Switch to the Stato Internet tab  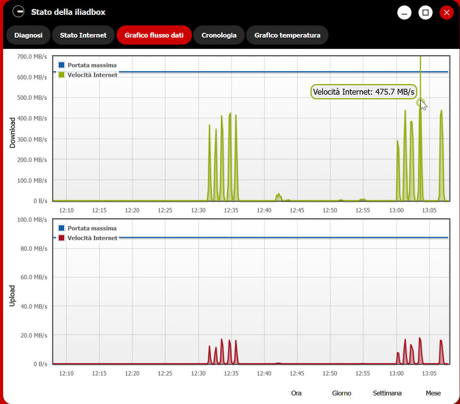pyautogui.click(x=83, y=35)
